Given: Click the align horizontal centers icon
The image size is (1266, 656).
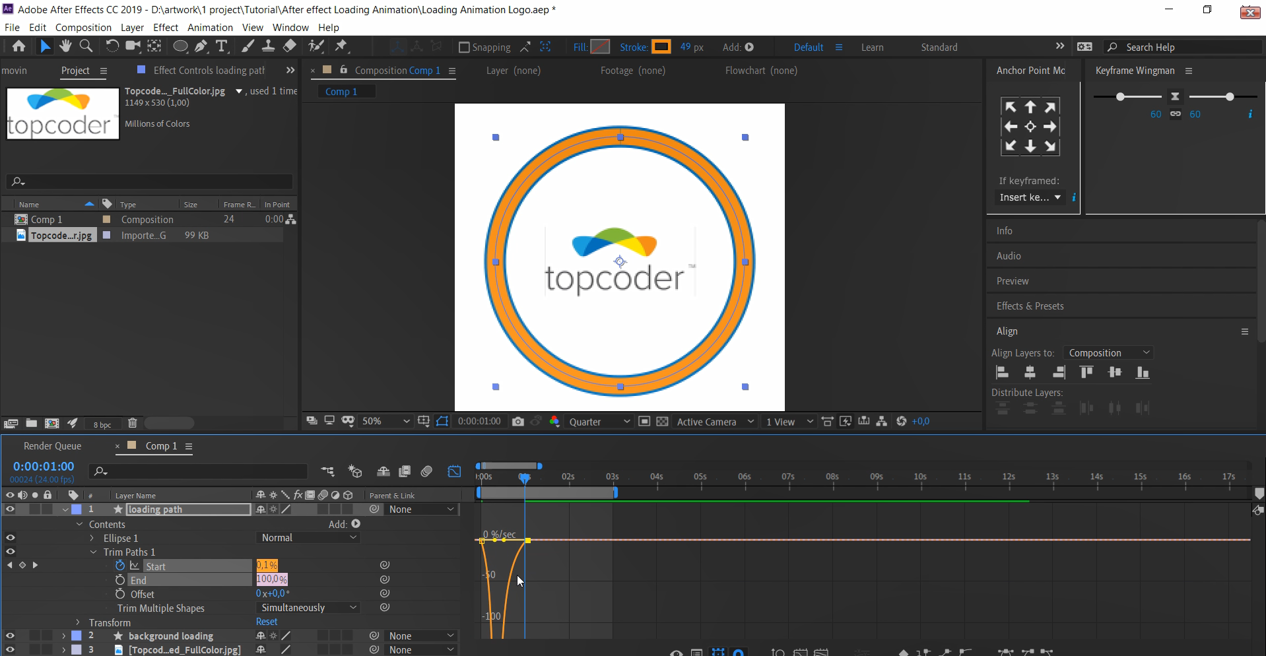Looking at the screenshot, I should click(x=1030, y=372).
